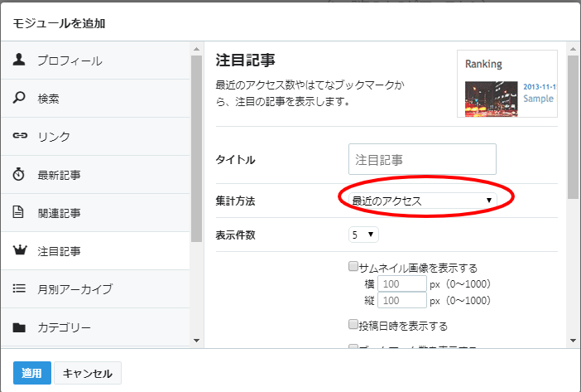The height and width of the screenshot is (392, 581).
Task: Click the 注目記事 label in module list
Action: pos(59,251)
